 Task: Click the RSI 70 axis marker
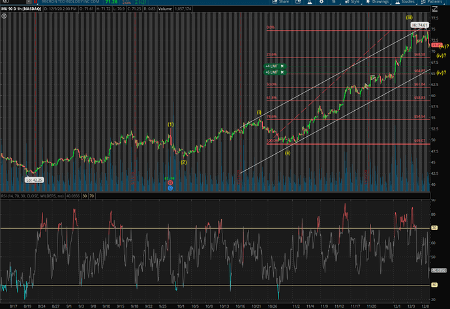tap(434, 228)
